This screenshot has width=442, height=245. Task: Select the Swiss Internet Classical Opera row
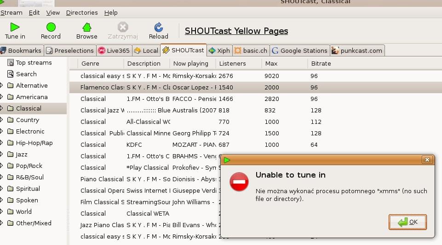tap(145, 191)
